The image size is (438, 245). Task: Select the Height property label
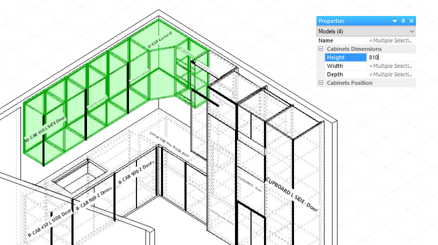pyautogui.click(x=335, y=57)
